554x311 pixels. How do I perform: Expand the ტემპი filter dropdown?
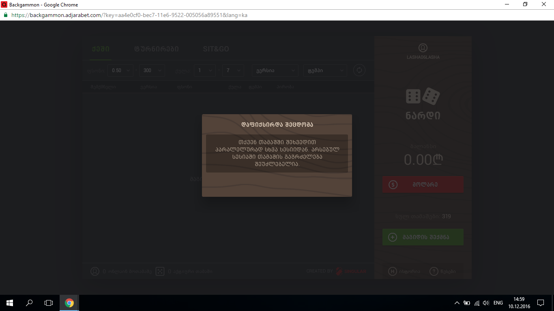[325, 70]
